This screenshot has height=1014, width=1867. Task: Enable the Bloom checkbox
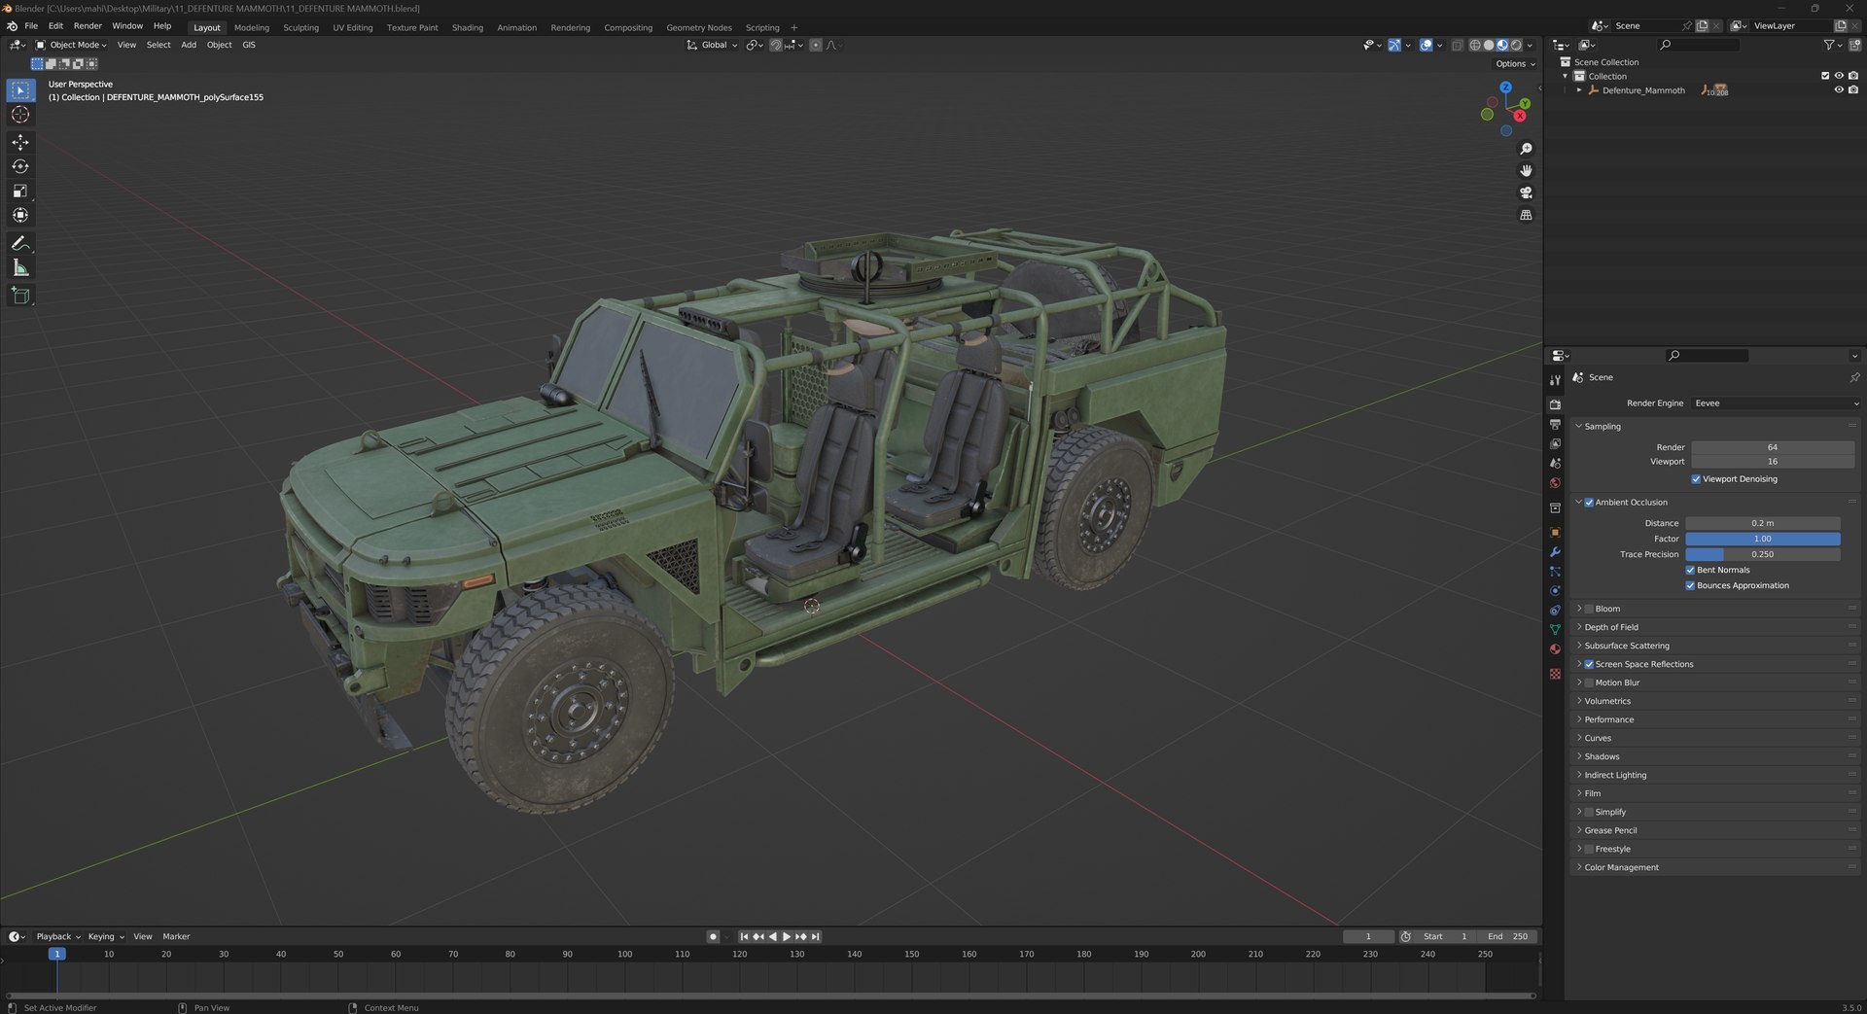(1589, 610)
